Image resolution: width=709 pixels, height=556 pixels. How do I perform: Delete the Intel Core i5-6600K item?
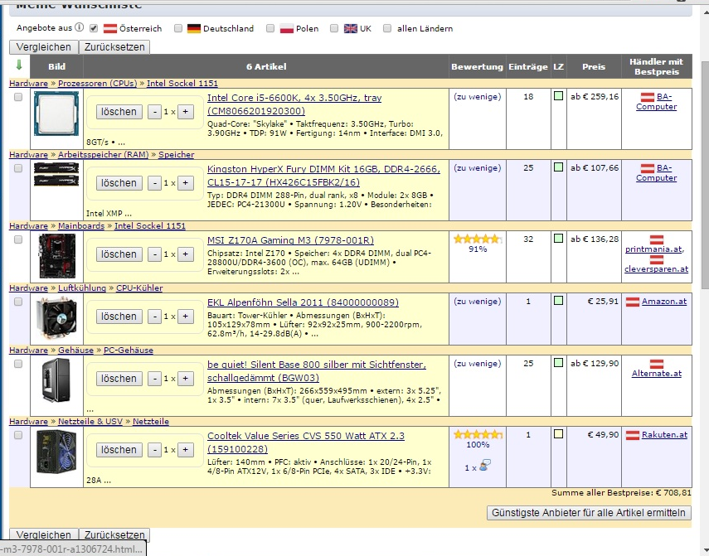[119, 112]
